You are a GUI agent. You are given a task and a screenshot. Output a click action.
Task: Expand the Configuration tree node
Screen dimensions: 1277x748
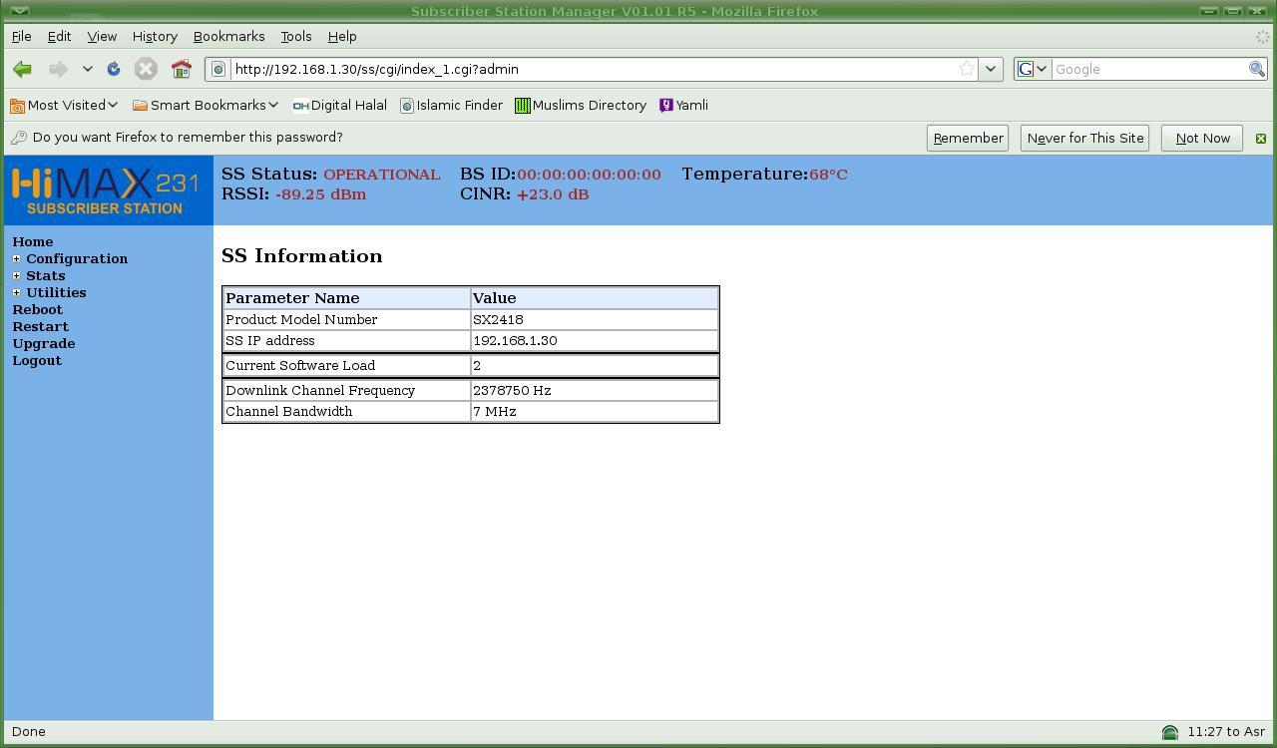coord(16,259)
